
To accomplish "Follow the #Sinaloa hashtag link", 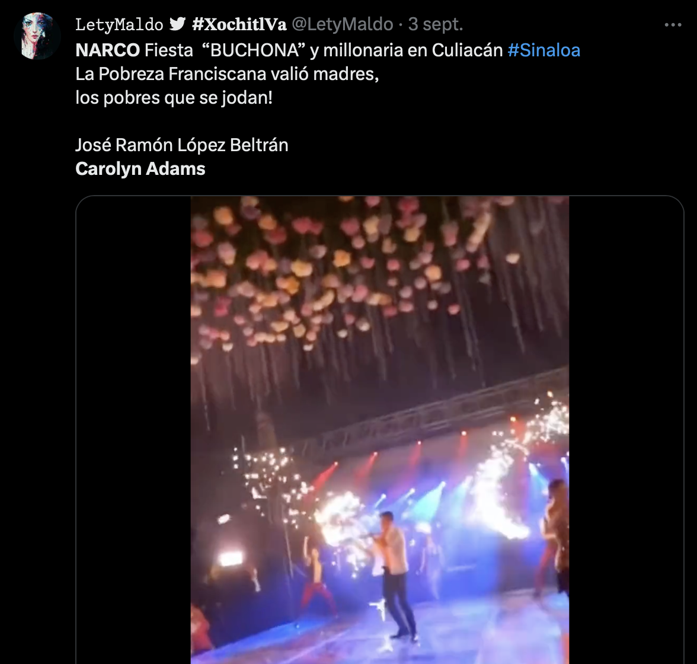I will (543, 50).
